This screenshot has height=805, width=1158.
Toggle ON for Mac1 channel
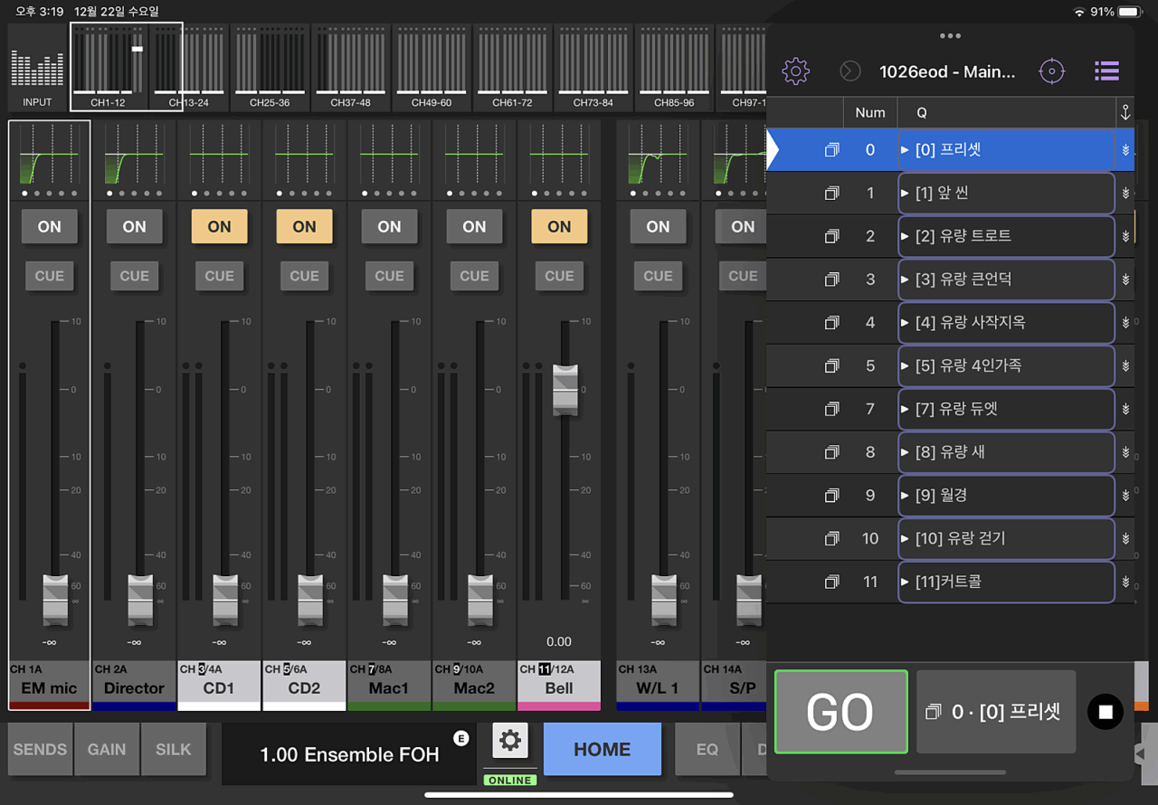click(x=389, y=227)
